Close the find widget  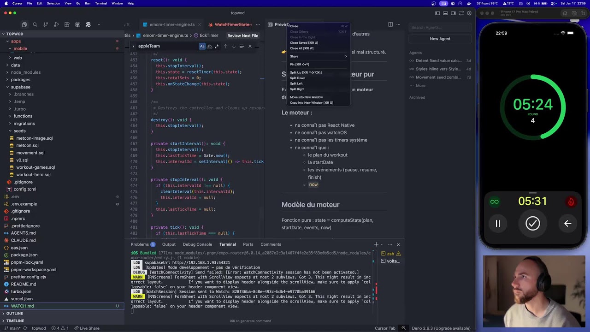(x=250, y=46)
